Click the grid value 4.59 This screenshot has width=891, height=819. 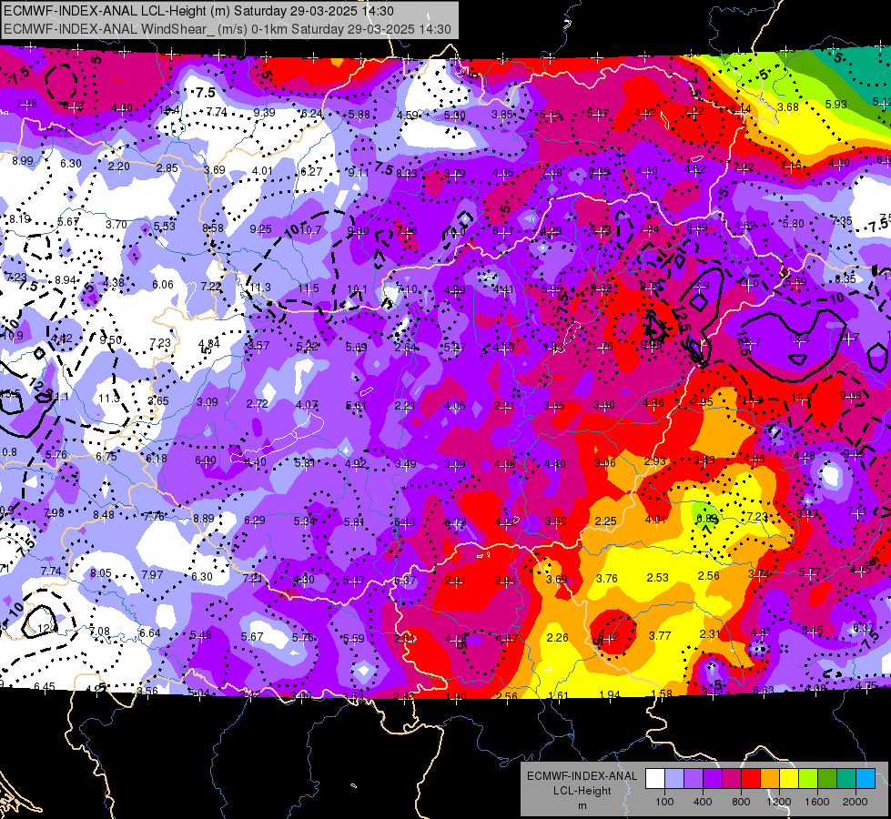pyautogui.click(x=408, y=115)
